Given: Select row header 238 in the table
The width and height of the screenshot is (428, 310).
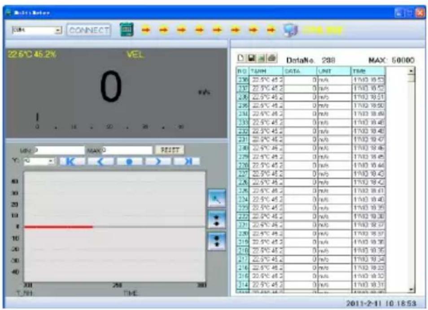Looking at the screenshot, I should 242,80.
